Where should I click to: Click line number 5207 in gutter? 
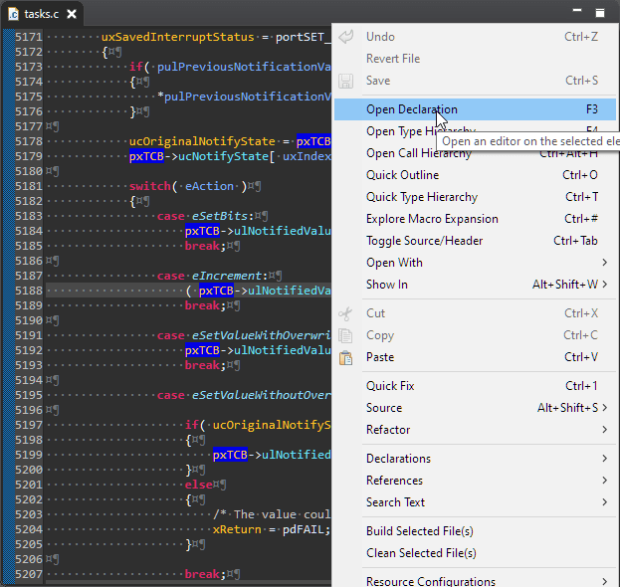click(x=29, y=574)
